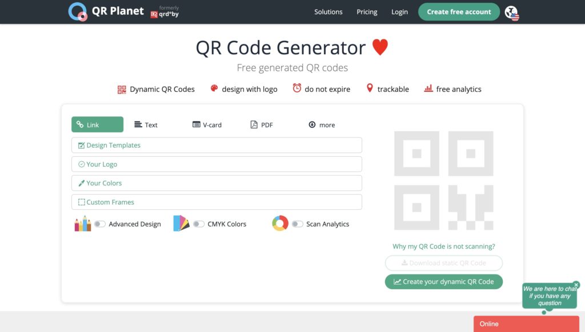
Task: Open the more QR types dropdown
Action: click(x=322, y=125)
